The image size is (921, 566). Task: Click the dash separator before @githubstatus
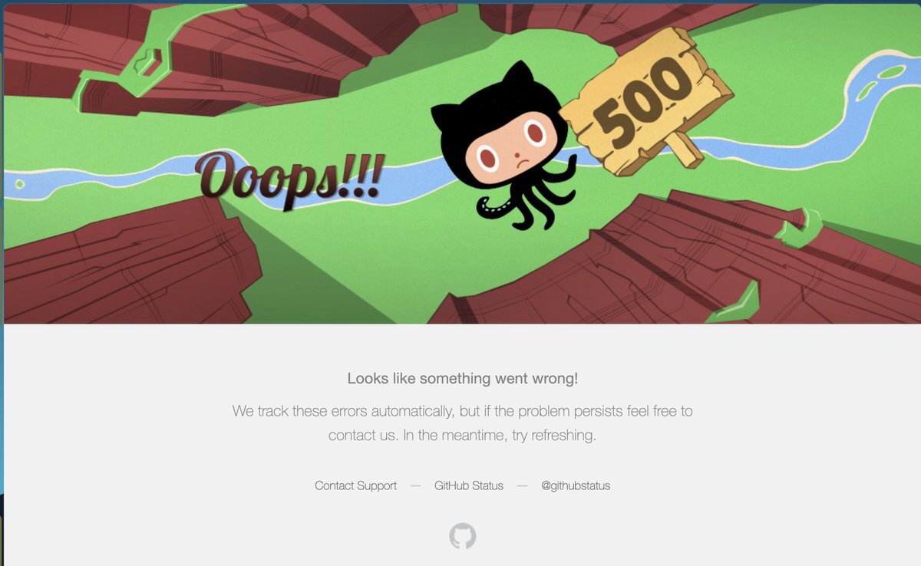click(x=522, y=485)
